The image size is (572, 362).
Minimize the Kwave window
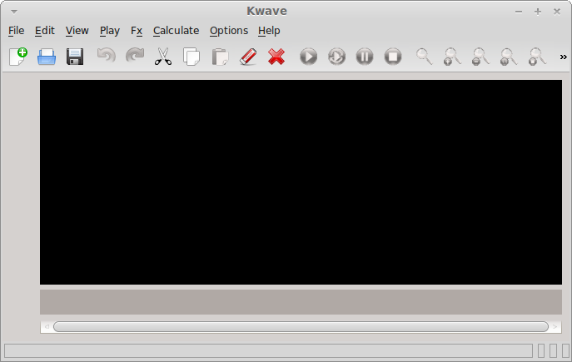click(x=519, y=12)
